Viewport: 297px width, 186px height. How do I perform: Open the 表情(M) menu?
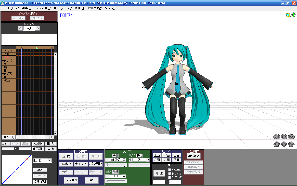click(80, 8)
